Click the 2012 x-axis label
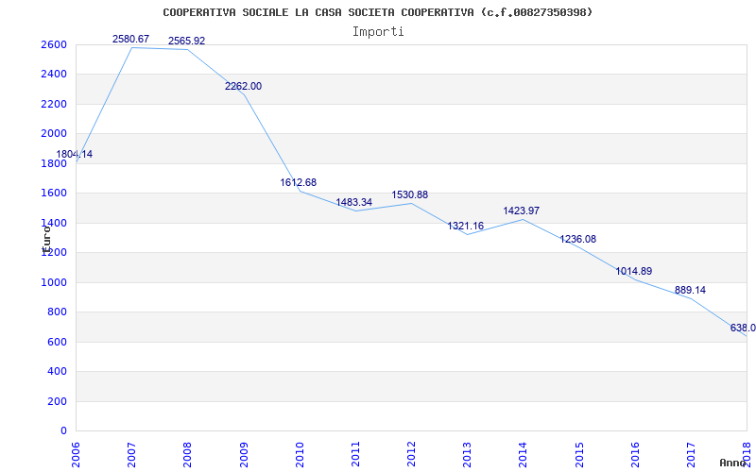Screen dimensions: 756x472 tap(411, 454)
